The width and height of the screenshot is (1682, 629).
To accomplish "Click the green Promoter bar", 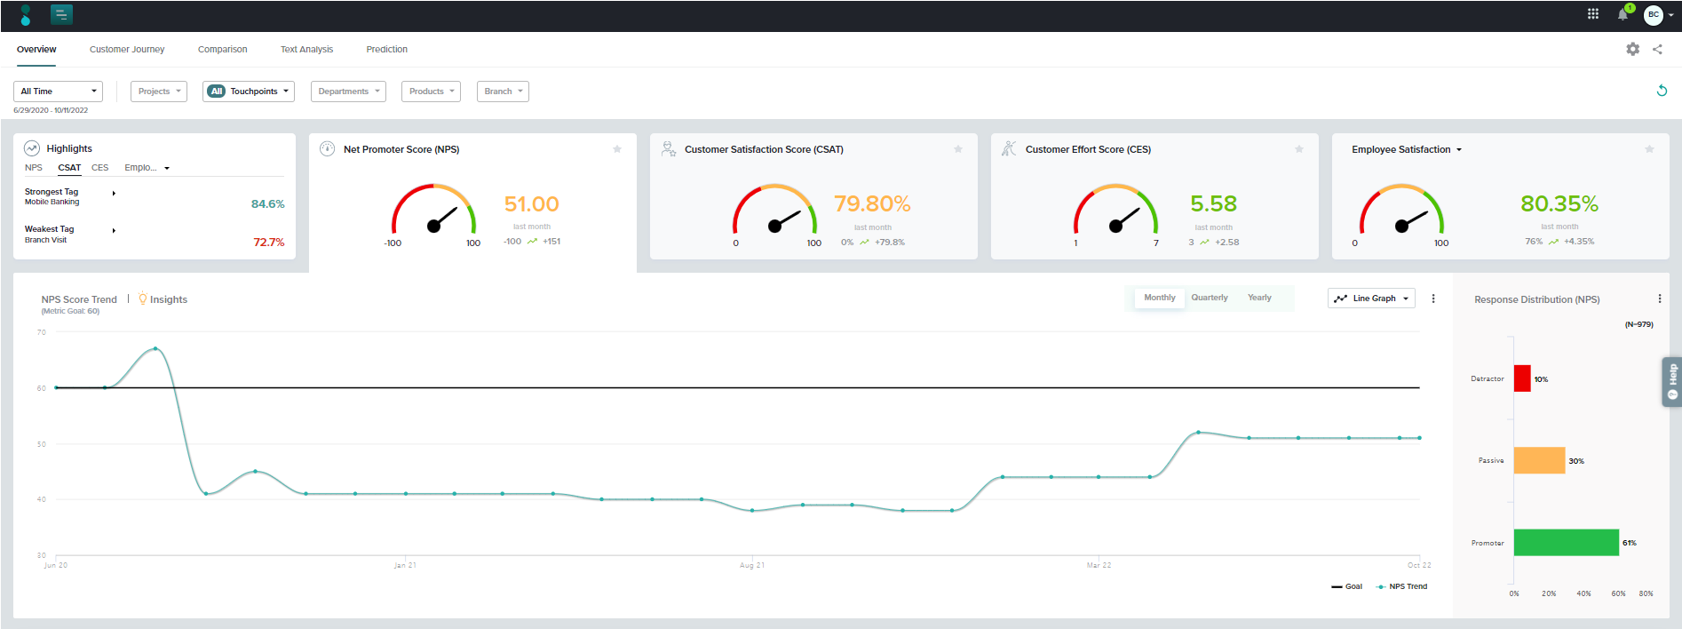I will click(x=1566, y=543).
